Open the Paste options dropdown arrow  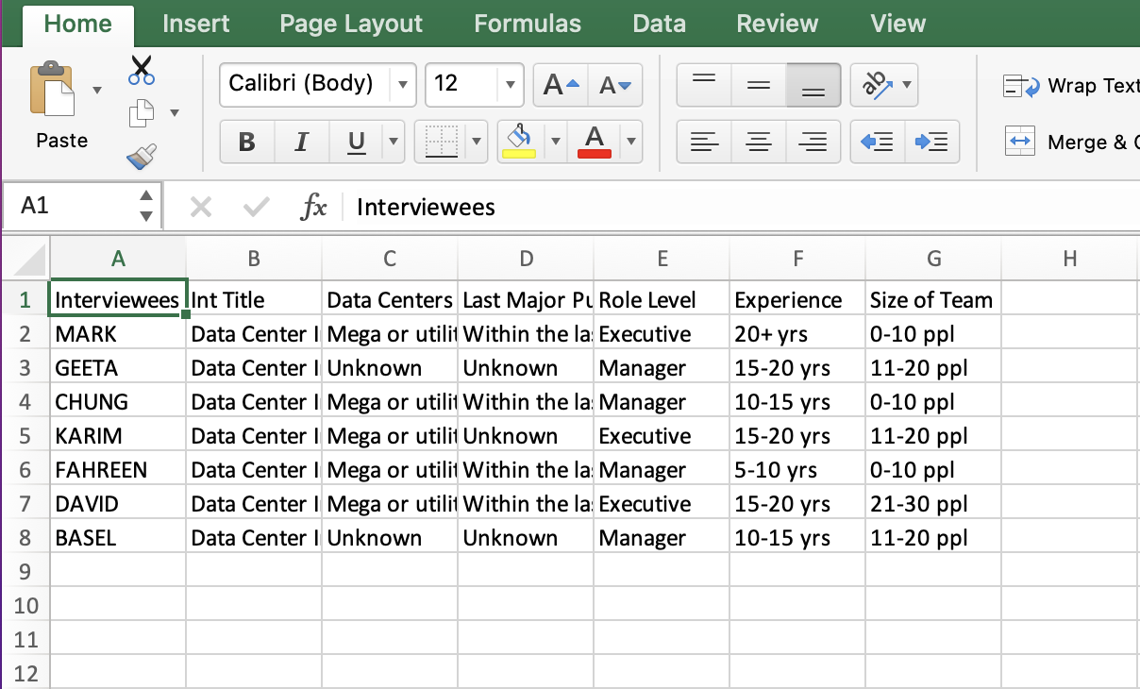tap(96, 91)
